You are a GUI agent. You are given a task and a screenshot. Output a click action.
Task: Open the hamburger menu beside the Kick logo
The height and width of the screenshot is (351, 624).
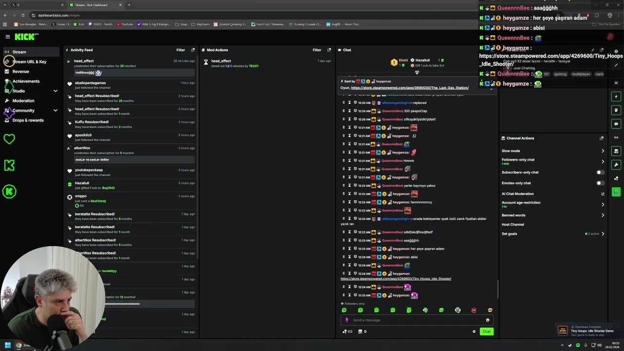point(8,37)
